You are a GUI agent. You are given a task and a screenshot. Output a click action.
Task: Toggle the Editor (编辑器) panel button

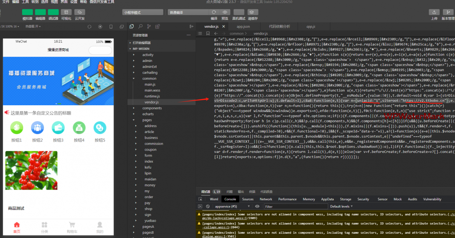40,12
